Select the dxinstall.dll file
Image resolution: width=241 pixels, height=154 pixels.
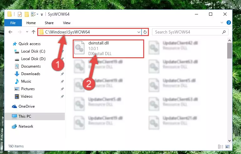pyautogui.click(x=108, y=49)
